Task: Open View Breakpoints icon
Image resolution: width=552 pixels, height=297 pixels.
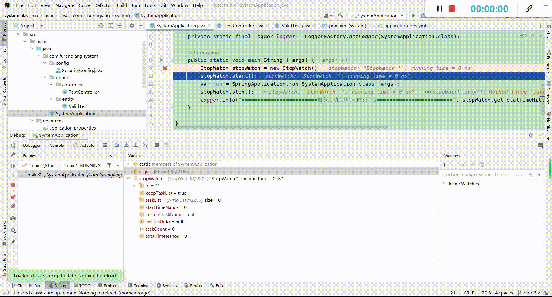Action: pyautogui.click(x=13, y=197)
